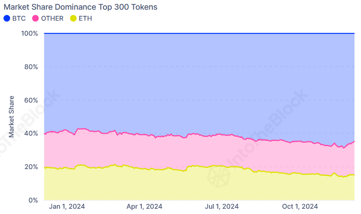This screenshot has height=214, width=361.
Task: Click the blue BTC legend dot
Action: point(7,18)
